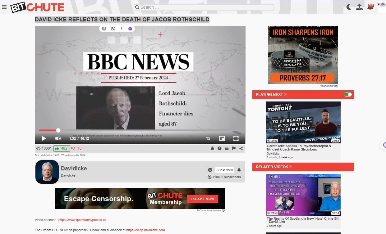Add video to favorites star icon
386x234 pixels.
pyautogui.click(x=212, y=148)
